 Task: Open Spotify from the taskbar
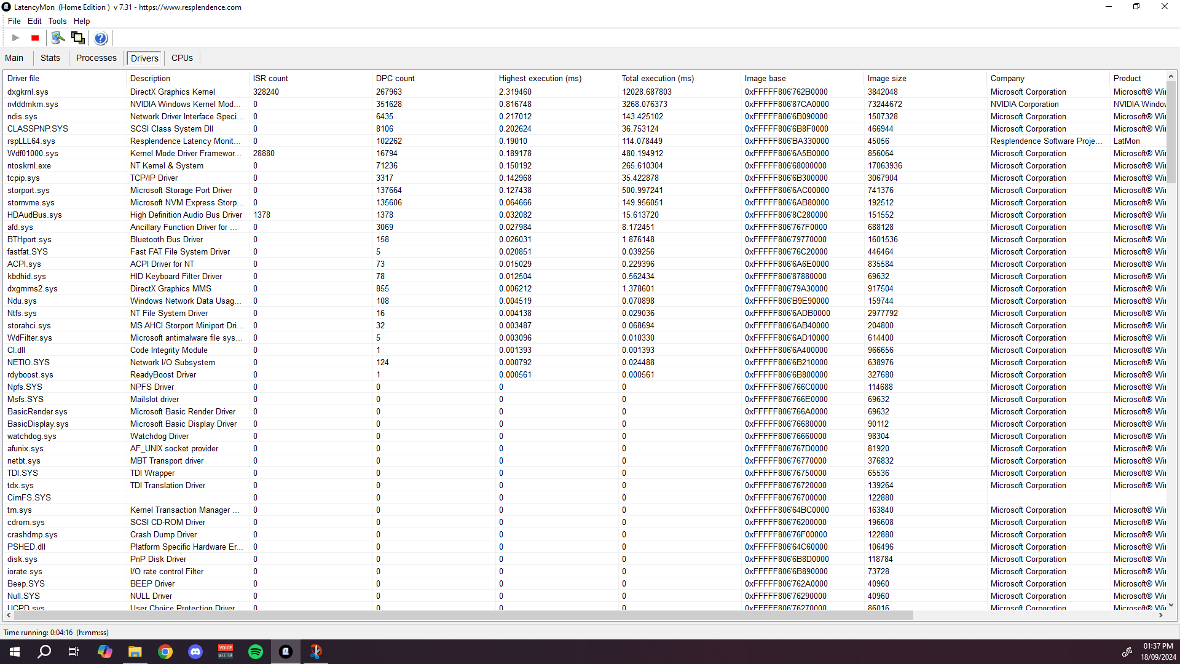[256, 652]
